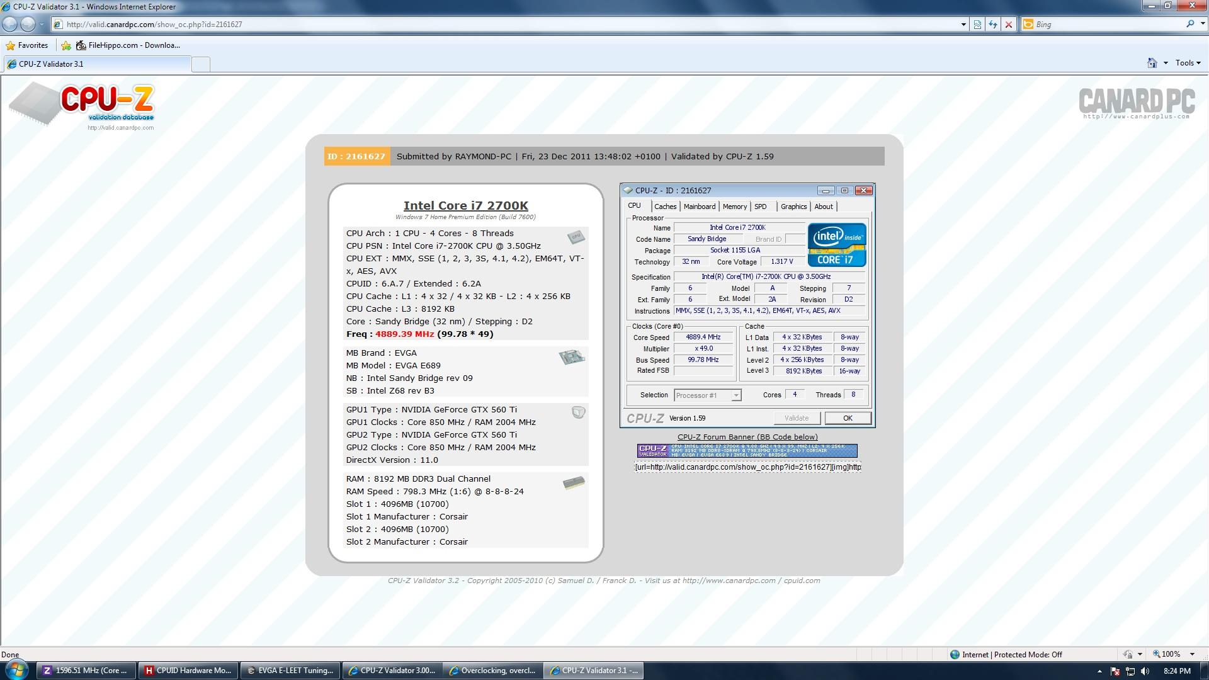
Task: Show hidden tray icons arrow
Action: (1099, 671)
